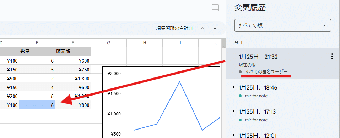Viewport: 340px width, 138px height.
Task: Expand the 1月25日 12:01 version
Action: click(233, 135)
